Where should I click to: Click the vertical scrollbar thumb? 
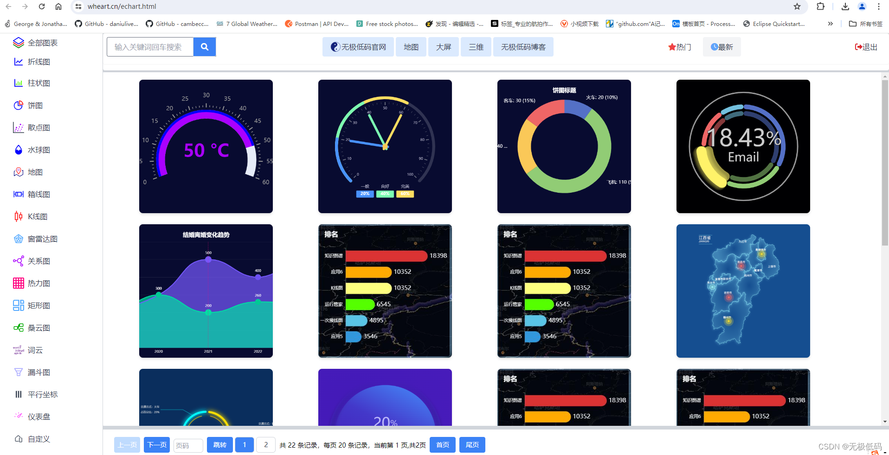click(885, 162)
